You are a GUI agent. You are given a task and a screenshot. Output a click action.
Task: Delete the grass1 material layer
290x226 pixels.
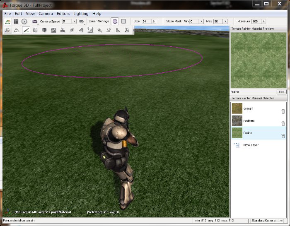283,111
